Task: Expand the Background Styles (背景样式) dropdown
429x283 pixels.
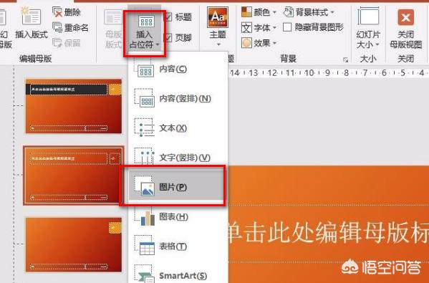Action: pos(309,12)
